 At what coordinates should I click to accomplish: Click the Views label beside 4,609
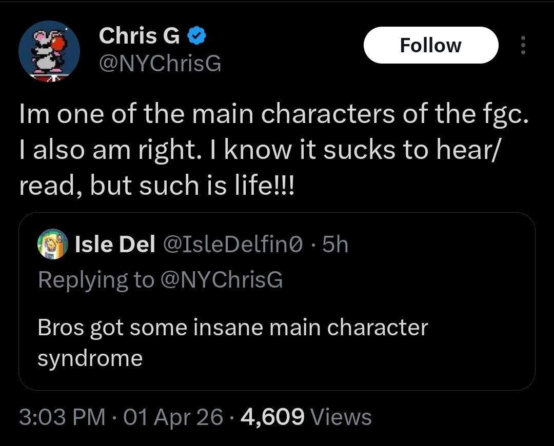[341, 417]
